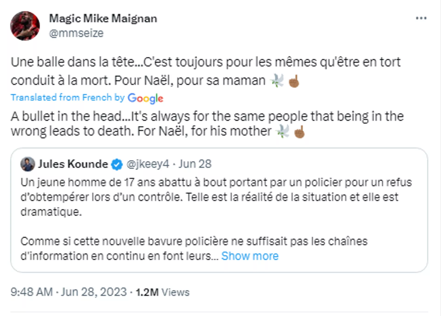Click 'Translated from French by' link
441x316 pixels.
coord(68,98)
